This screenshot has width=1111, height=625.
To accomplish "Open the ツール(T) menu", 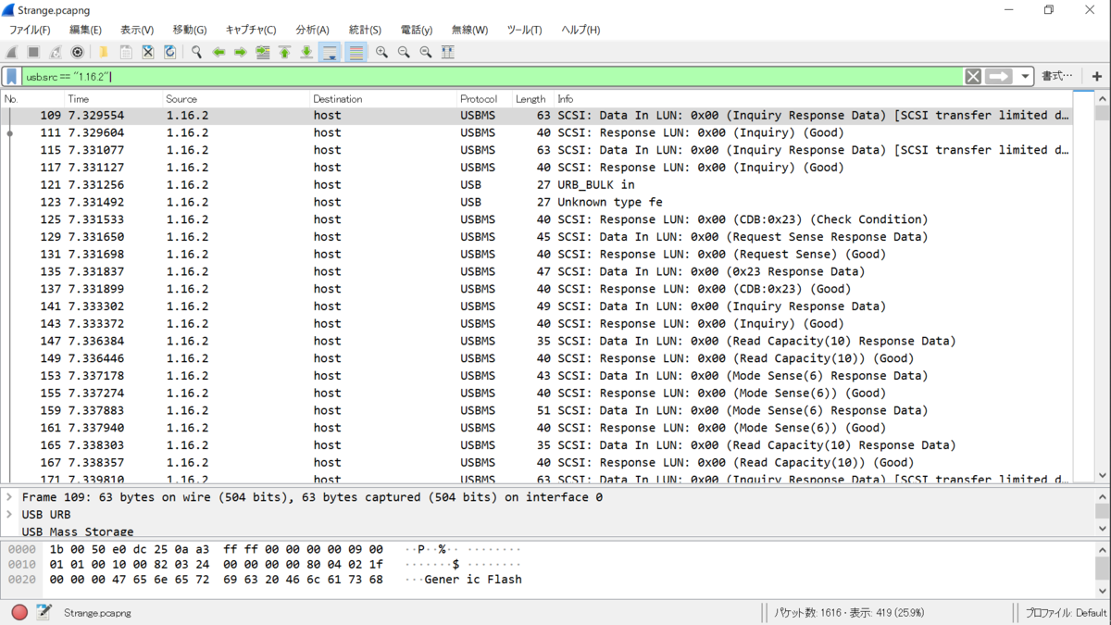I will [524, 30].
